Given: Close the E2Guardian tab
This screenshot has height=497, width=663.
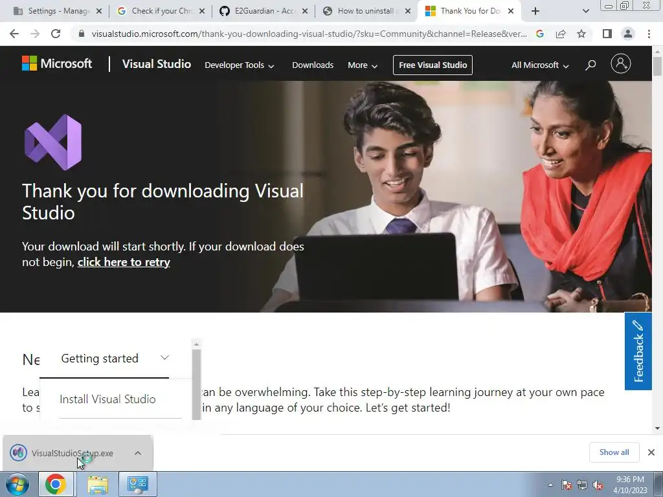Looking at the screenshot, I should click(x=305, y=11).
